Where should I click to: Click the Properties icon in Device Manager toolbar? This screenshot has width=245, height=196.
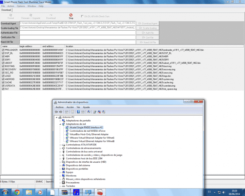click(x=72, y=112)
